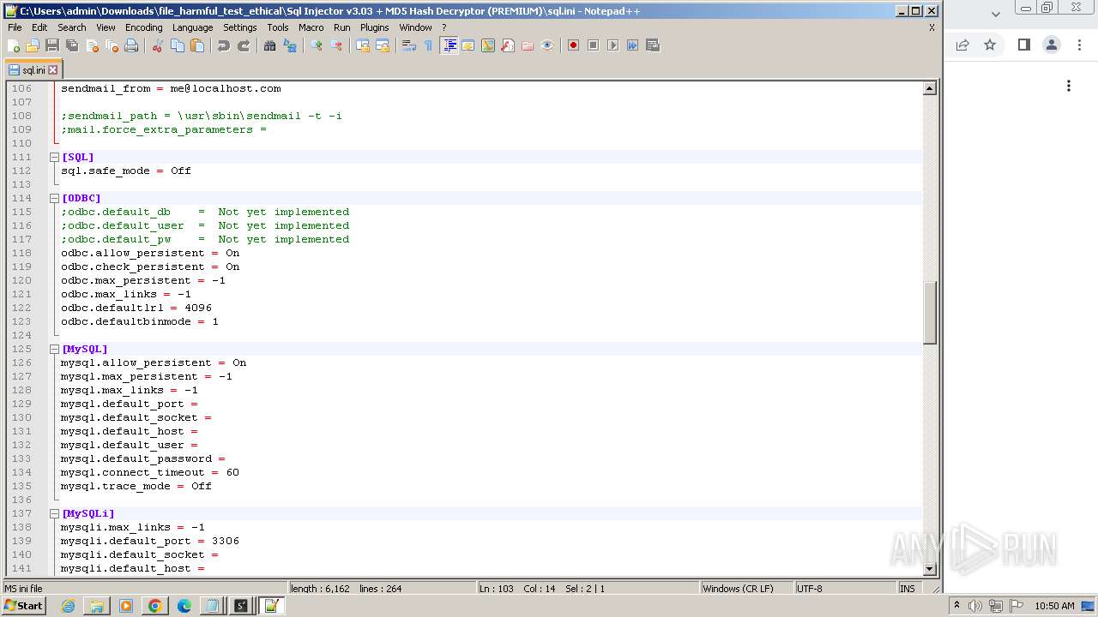
Task: Click the line mysql.connect_timeout = 60
Action: tap(150, 472)
